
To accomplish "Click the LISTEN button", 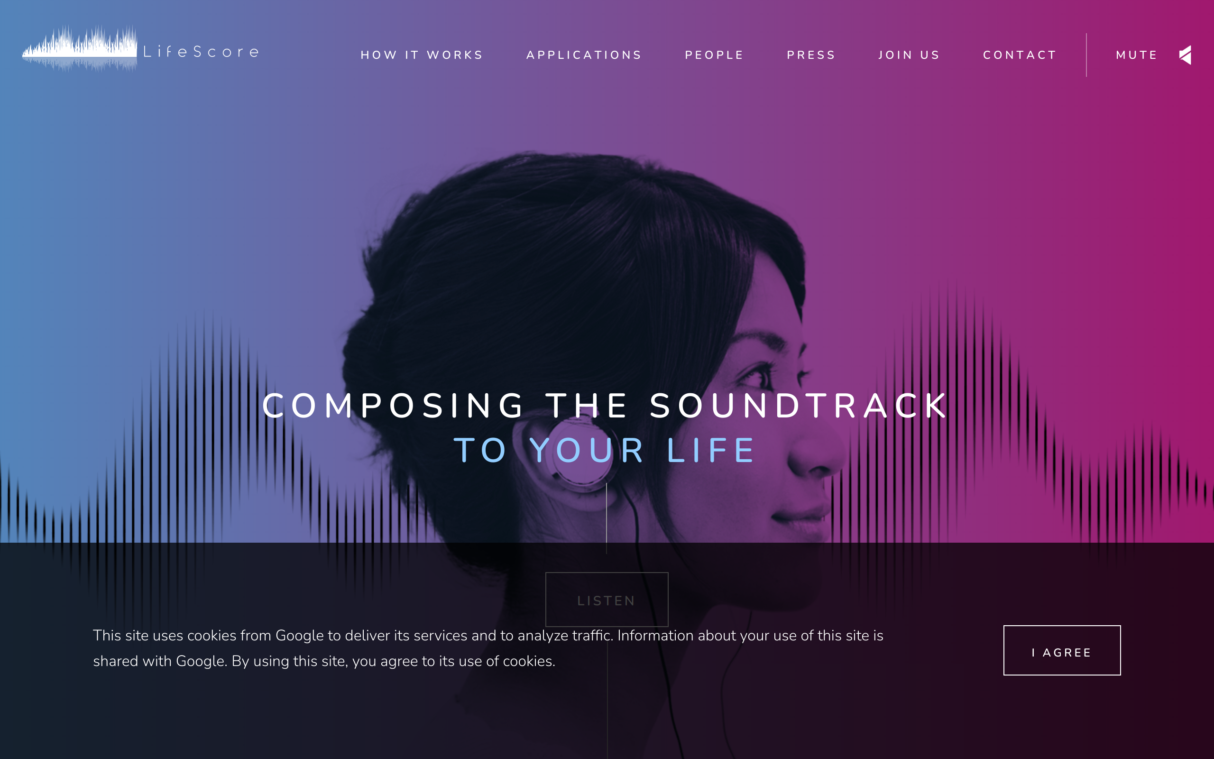I will click(x=607, y=599).
